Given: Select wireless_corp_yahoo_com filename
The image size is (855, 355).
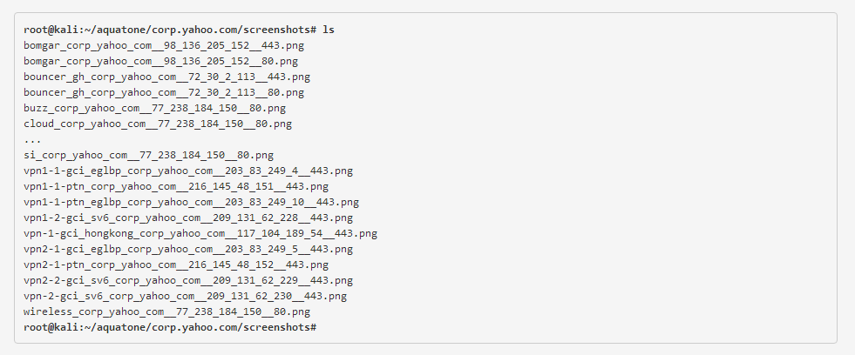Looking at the screenshot, I should (x=166, y=312).
